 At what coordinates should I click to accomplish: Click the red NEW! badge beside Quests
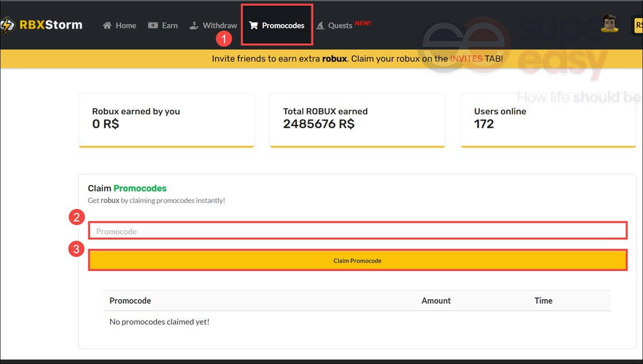[x=363, y=24]
